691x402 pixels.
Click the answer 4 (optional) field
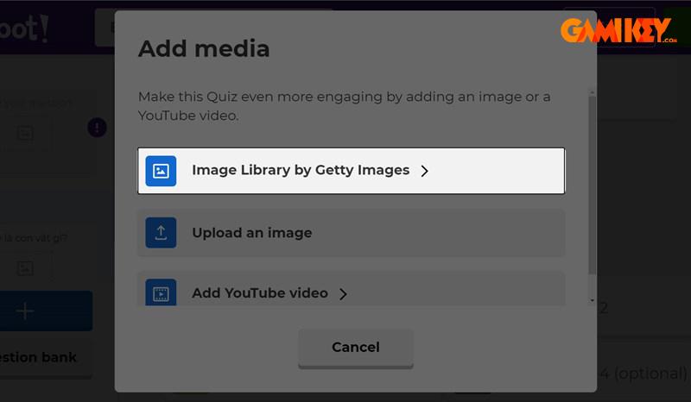643,374
